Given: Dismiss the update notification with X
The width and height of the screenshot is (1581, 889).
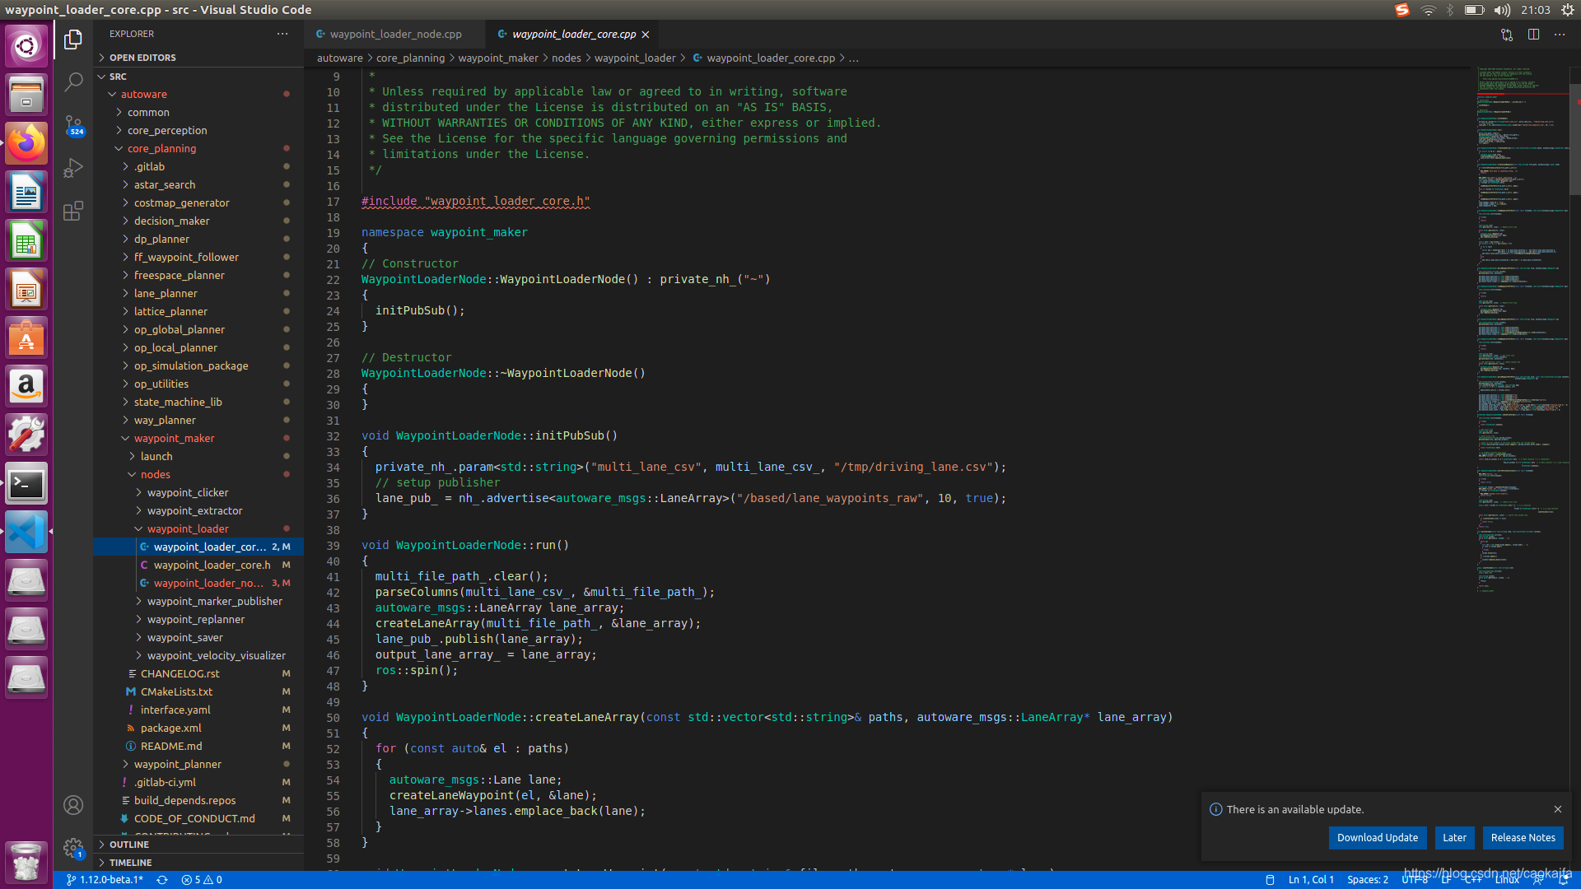Looking at the screenshot, I should [1557, 809].
